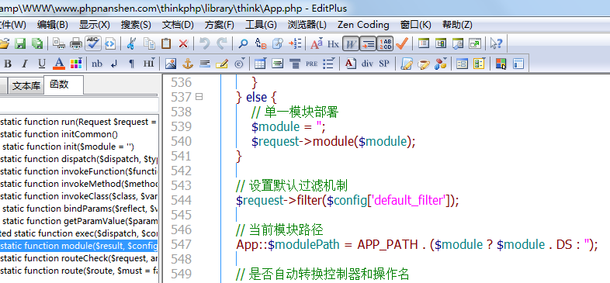Open Print Preview from the toolbar
The height and width of the screenshot is (283, 610).
pos(59,43)
